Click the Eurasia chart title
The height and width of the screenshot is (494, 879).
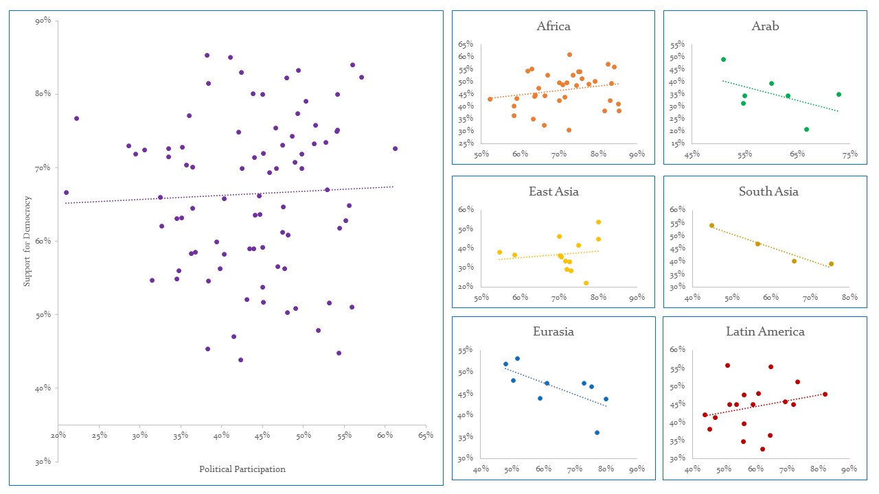(553, 331)
